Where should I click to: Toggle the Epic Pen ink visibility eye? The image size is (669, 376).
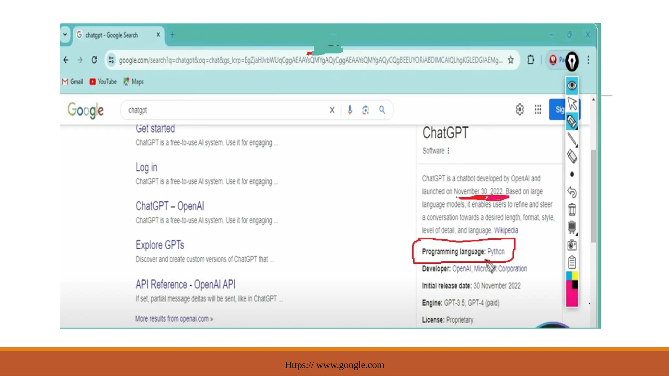(572, 86)
